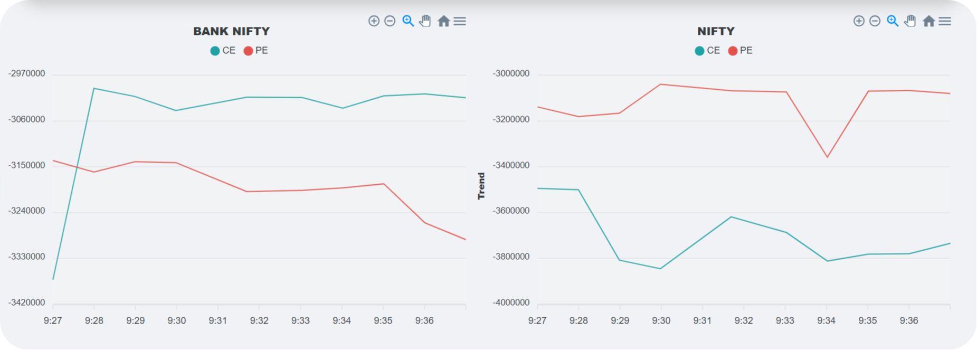
Task: Click the 9:31 x-axis label on NIFTY
Action: 703,321
